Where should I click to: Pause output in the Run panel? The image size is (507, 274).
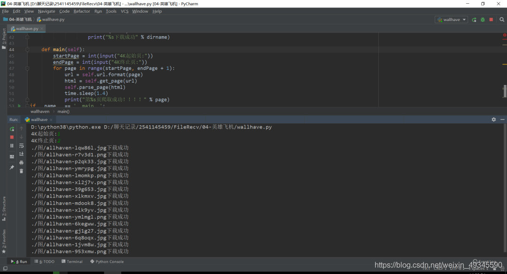12,146
